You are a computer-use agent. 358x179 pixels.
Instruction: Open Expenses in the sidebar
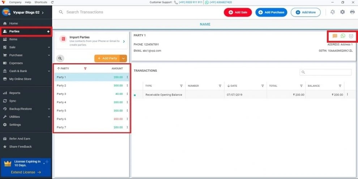pyautogui.click(x=16, y=63)
